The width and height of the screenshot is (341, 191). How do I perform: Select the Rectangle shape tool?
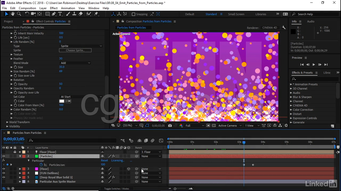(x=47, y=14)
